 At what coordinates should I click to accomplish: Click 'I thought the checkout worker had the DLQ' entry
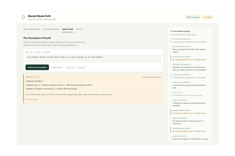coord(189,104)
